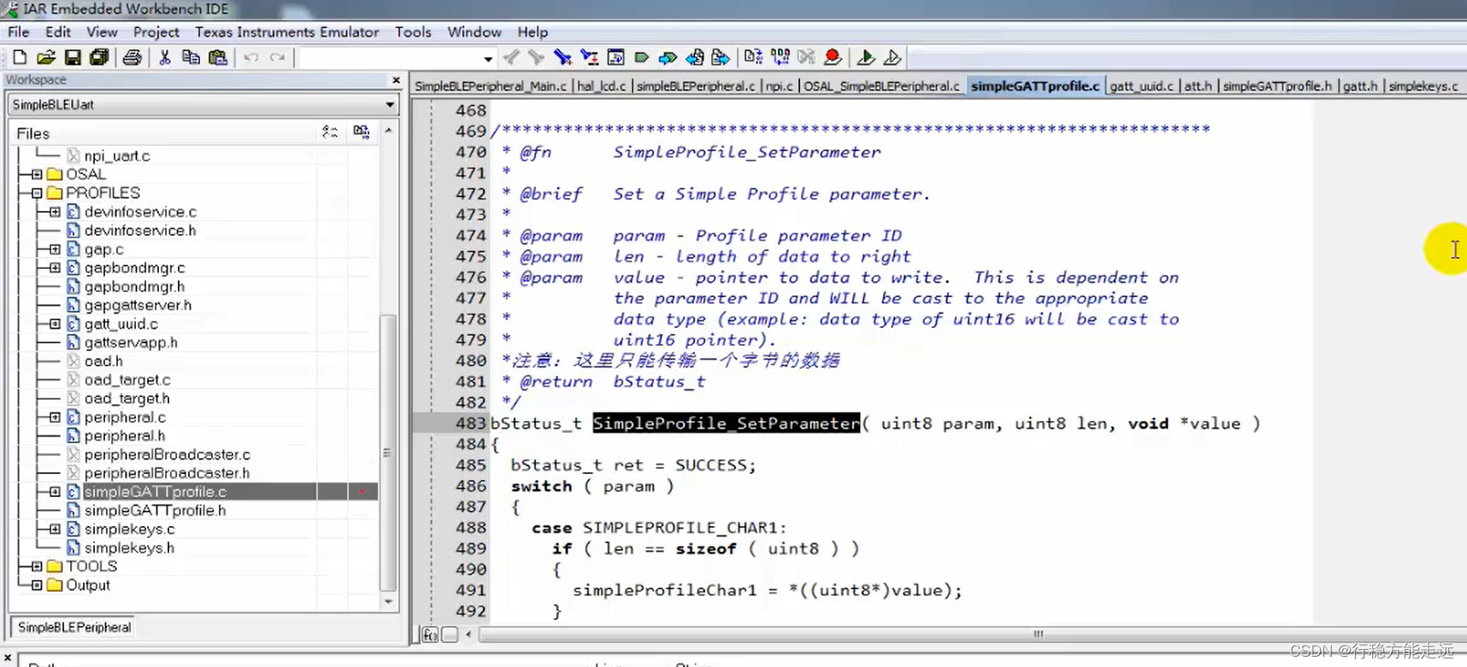The image size is (1467, 667).
Task: Click the Copy icon
Action: coord(191,57)
